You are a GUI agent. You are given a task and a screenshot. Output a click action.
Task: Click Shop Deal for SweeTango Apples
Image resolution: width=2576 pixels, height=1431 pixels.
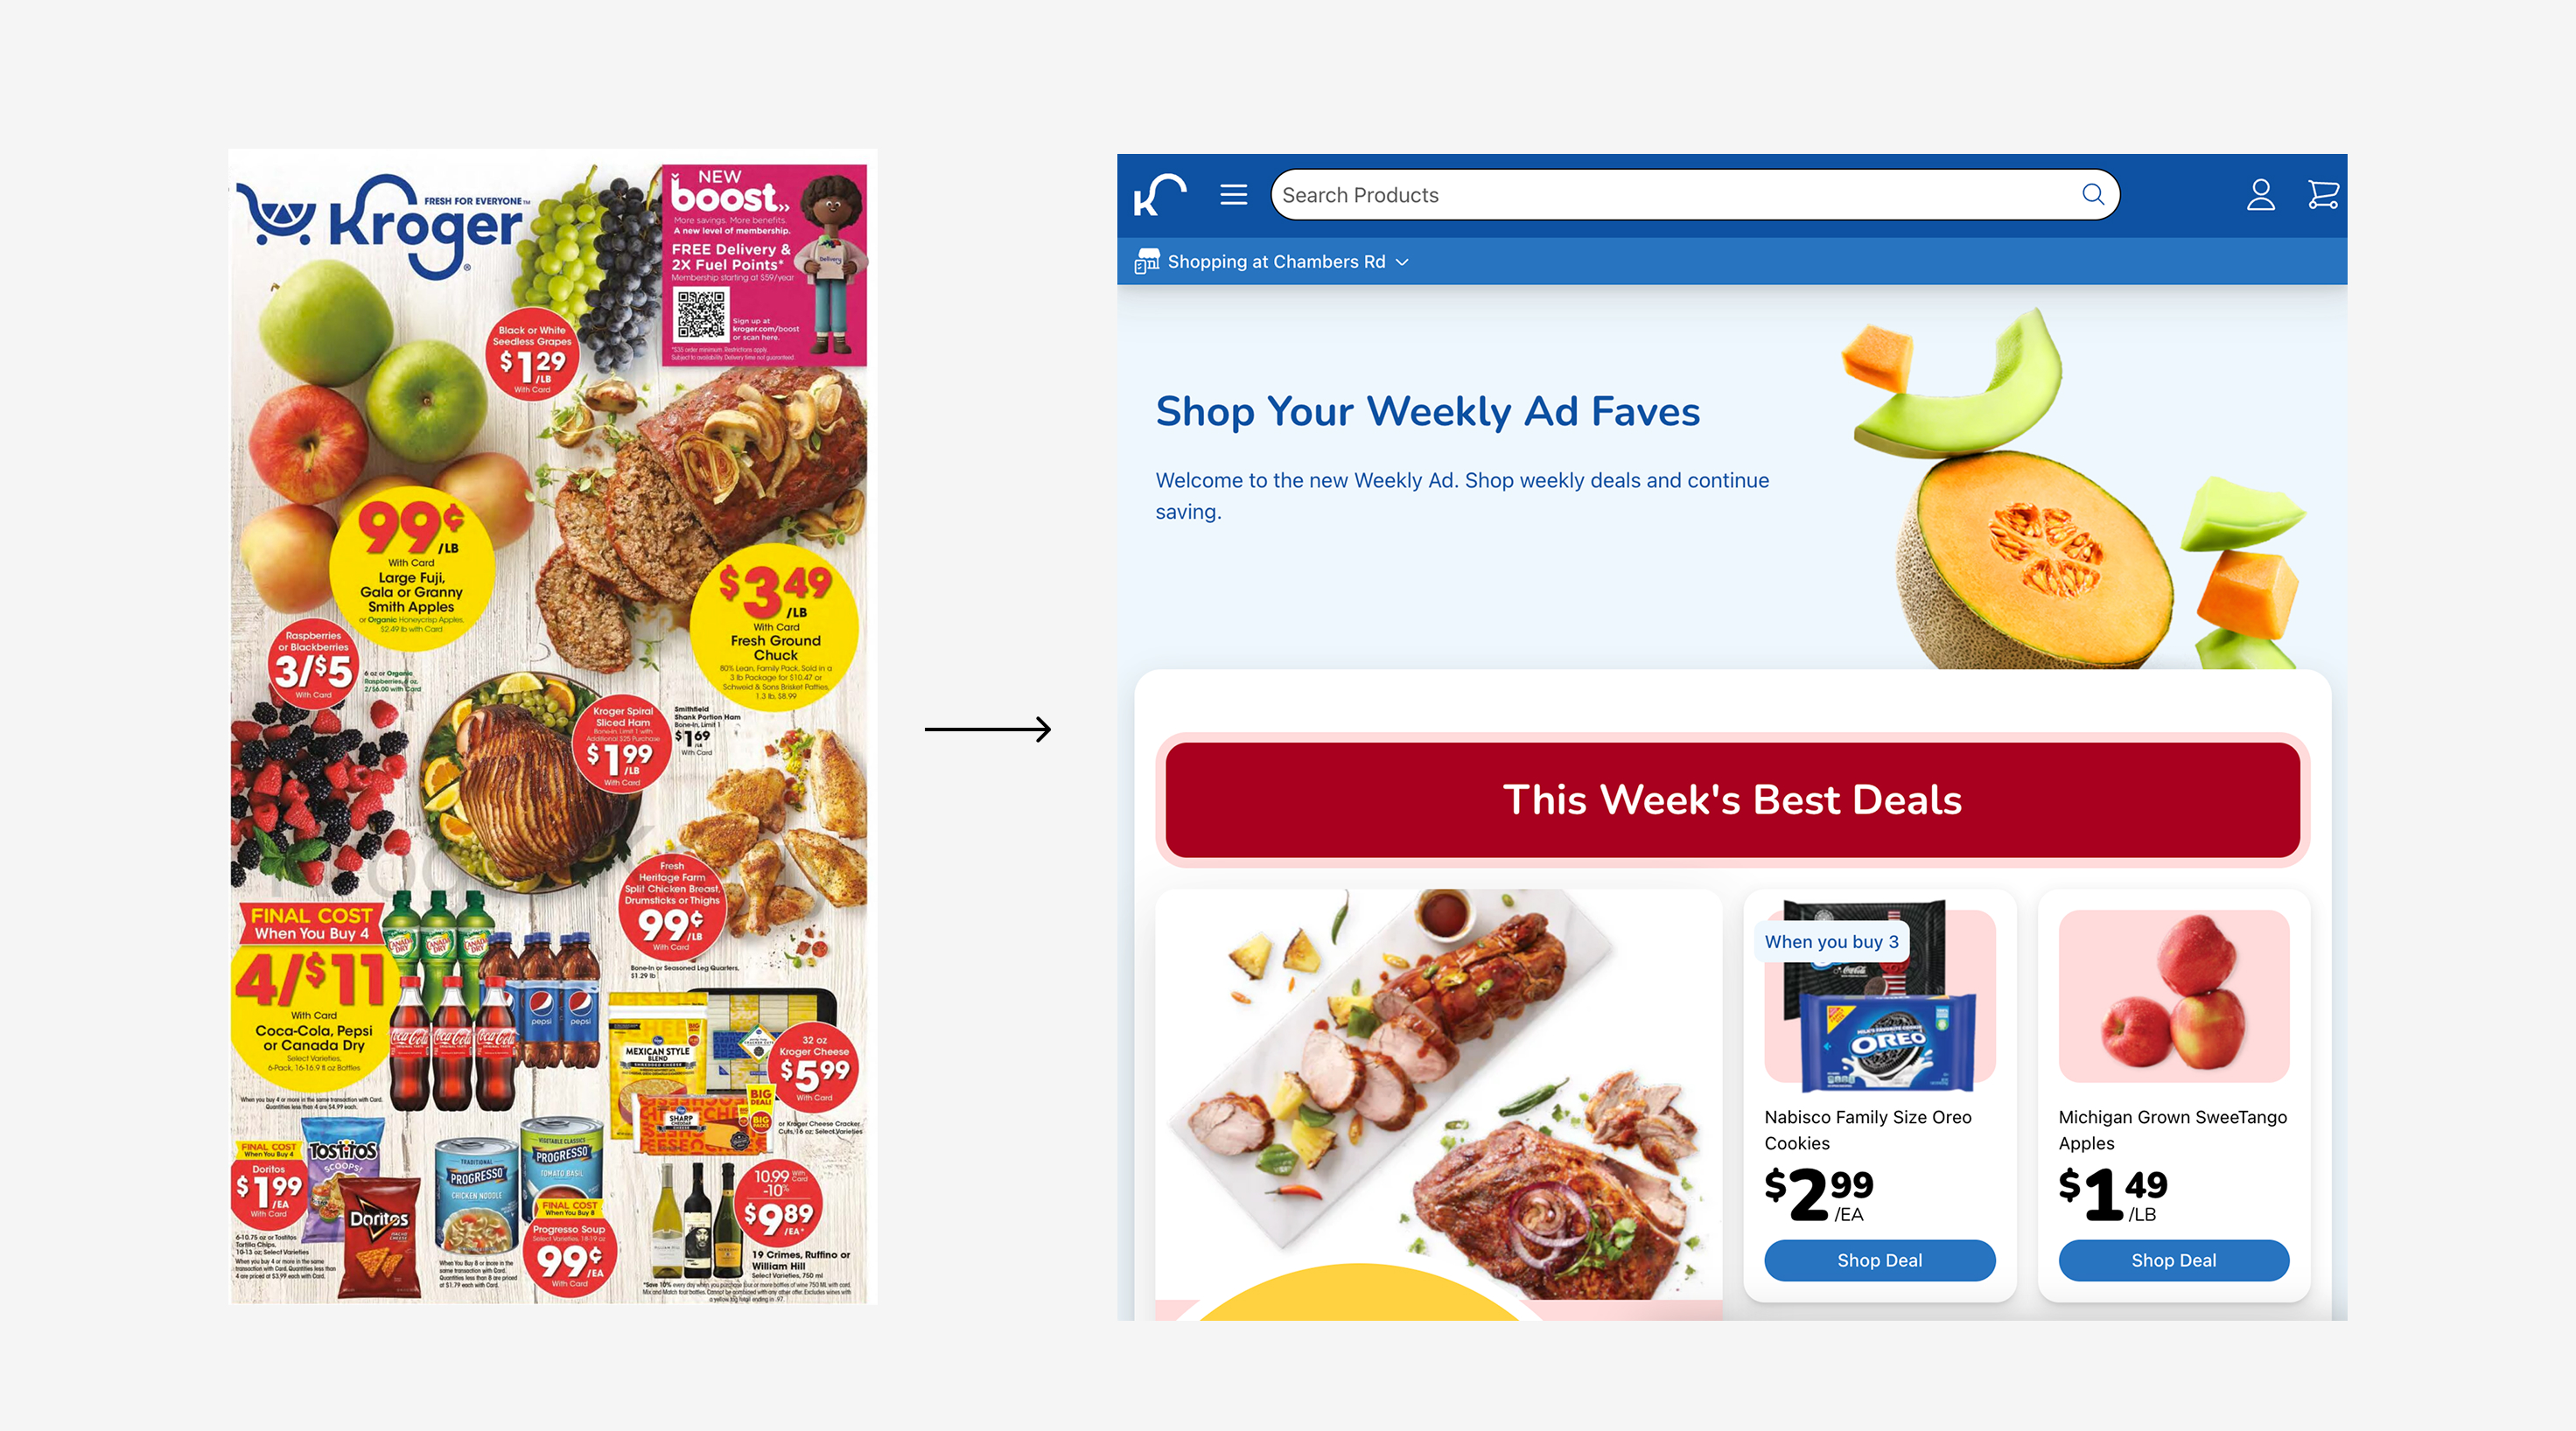tap(2173, 1260)
